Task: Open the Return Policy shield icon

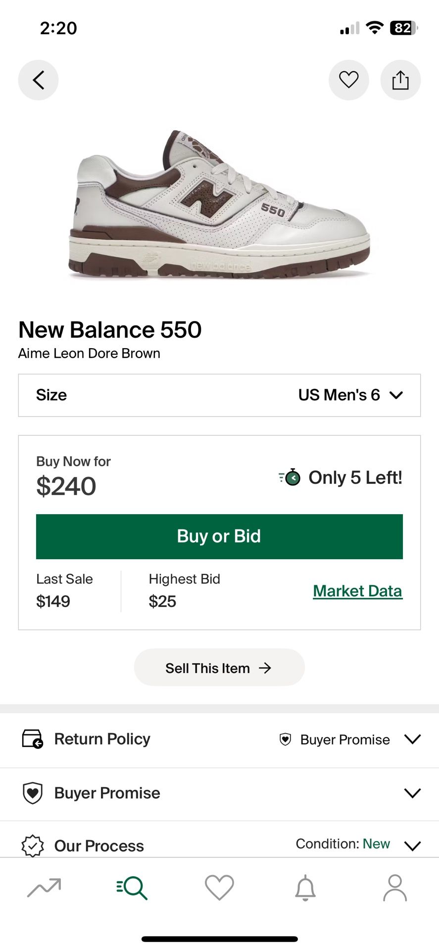Action: (x=32, y=740)
